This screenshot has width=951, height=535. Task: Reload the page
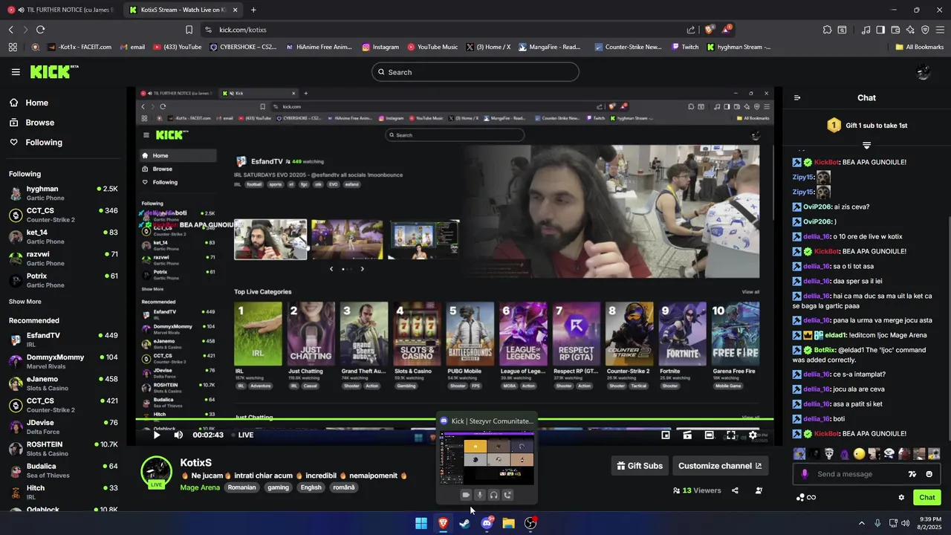point(40,30)
